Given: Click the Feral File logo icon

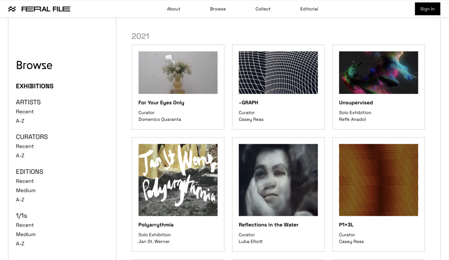Looking at the screenshot, I should (12, 9).
